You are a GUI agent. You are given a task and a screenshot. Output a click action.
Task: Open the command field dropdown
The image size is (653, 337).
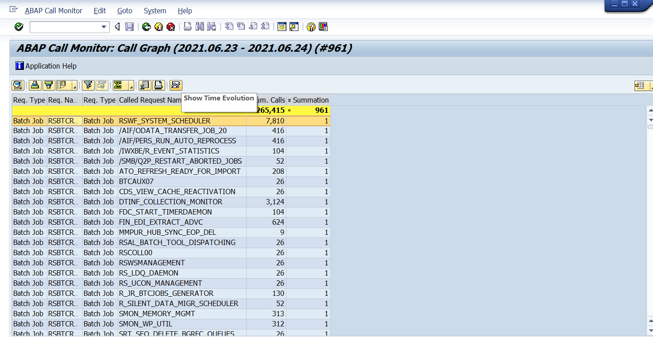tap(105, 27)
